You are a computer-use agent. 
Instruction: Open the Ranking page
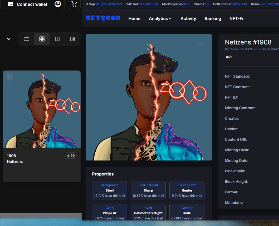213,18
